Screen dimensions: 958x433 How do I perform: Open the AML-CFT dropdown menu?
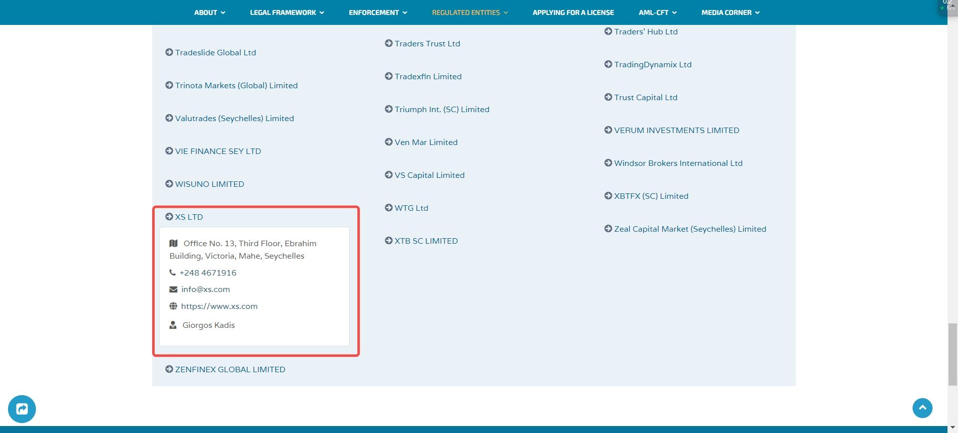tap(658, 12)
